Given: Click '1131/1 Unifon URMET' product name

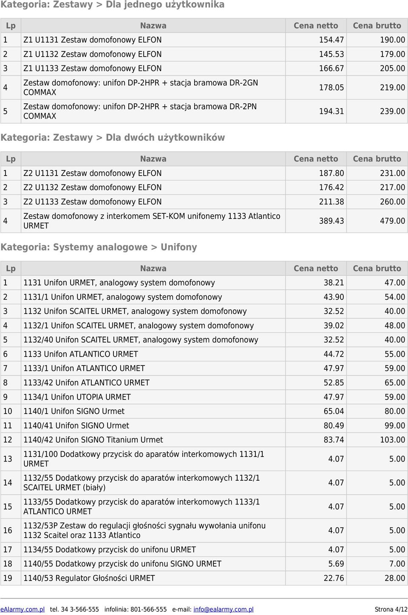Looking at the screenshot, I should click(123, 297).
